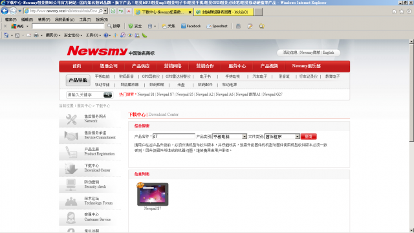Open the 說明(H) menu
Viewport: 414px width, 233px height.
tap(102, 19)
